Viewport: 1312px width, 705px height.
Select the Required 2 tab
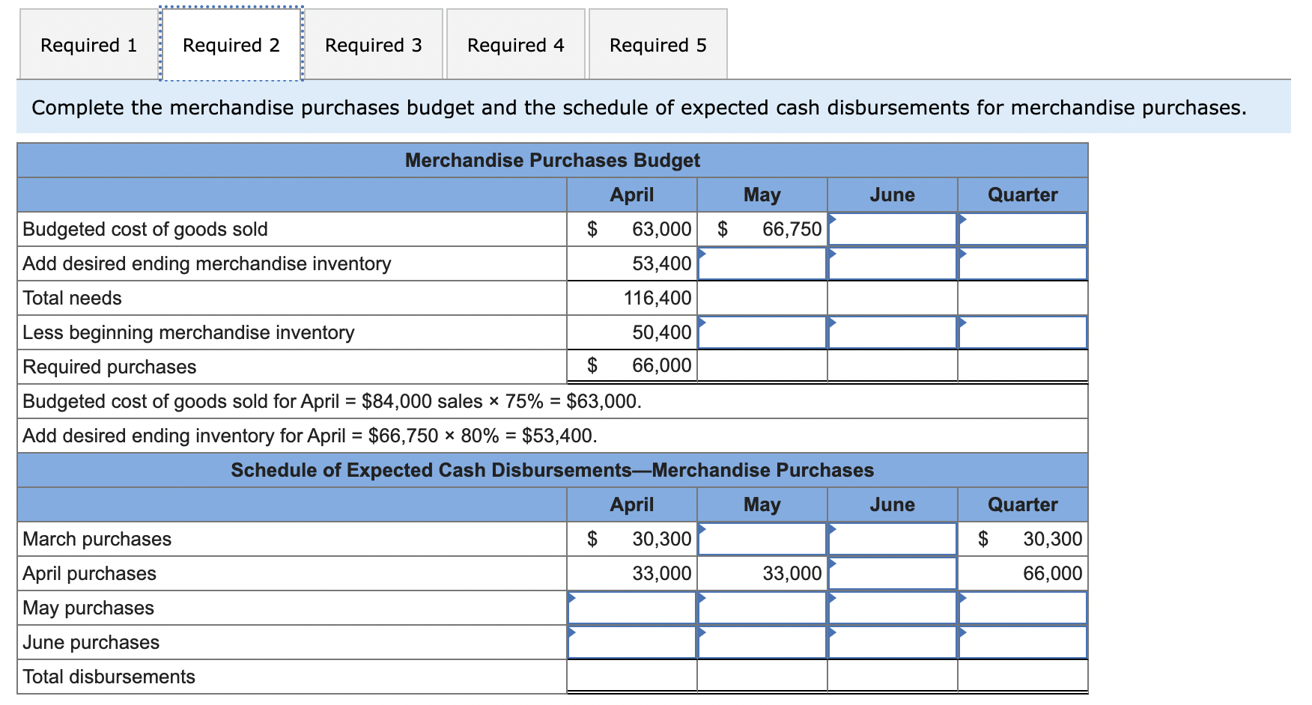tap(231, 45)
